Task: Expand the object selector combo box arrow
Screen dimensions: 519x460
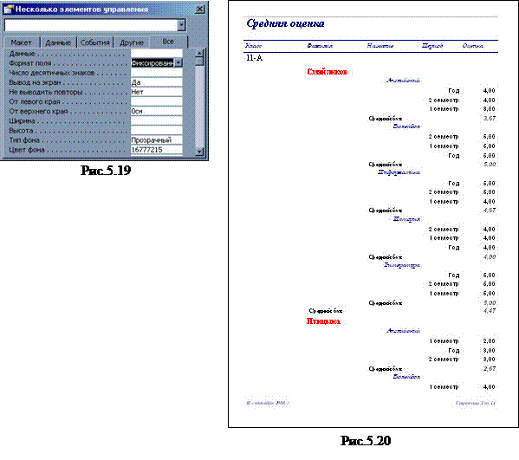Action: [181, 25]
